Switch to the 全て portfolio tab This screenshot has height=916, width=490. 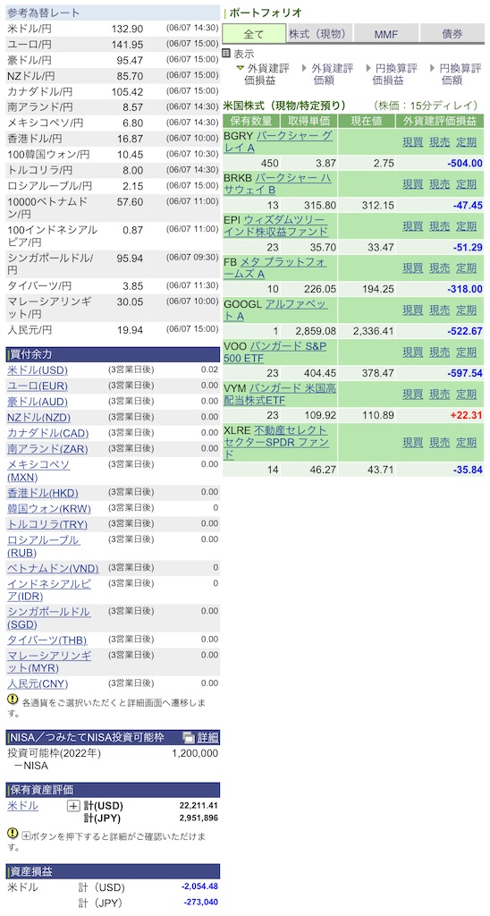tap(254, 34)
